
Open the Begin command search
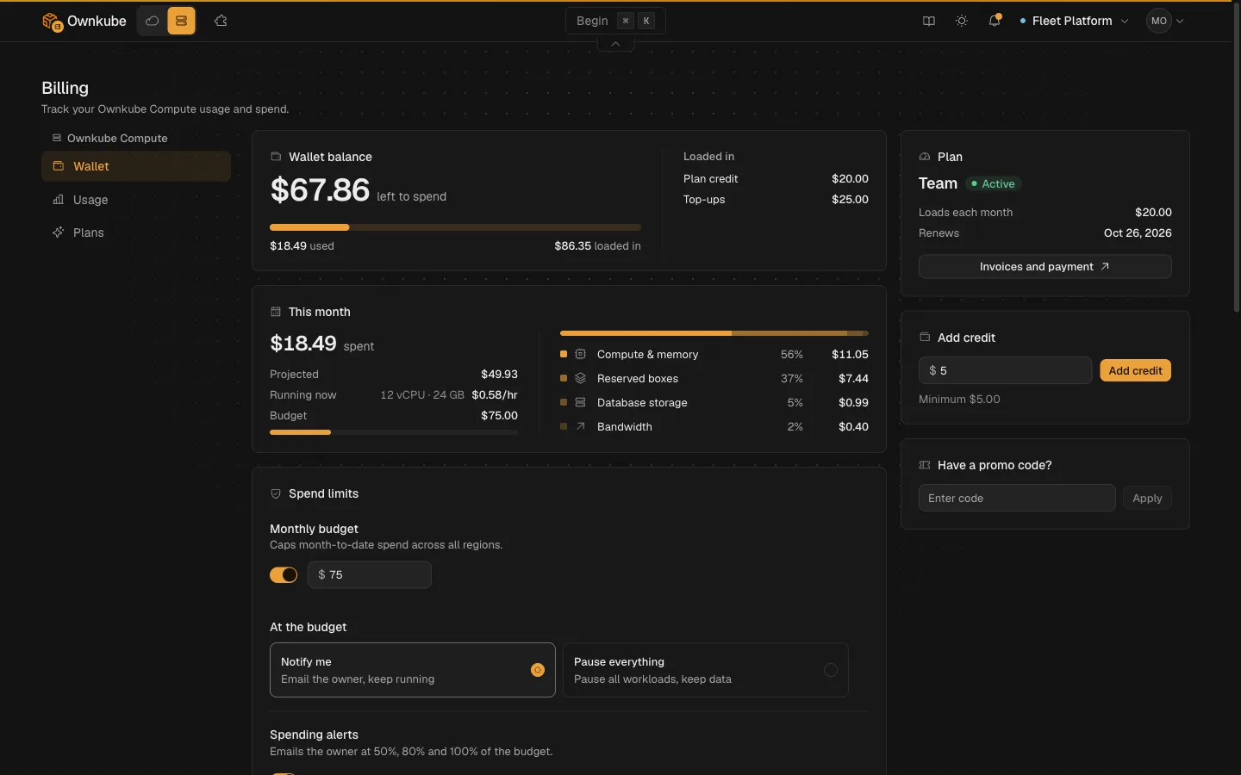[x=615, y=21]
